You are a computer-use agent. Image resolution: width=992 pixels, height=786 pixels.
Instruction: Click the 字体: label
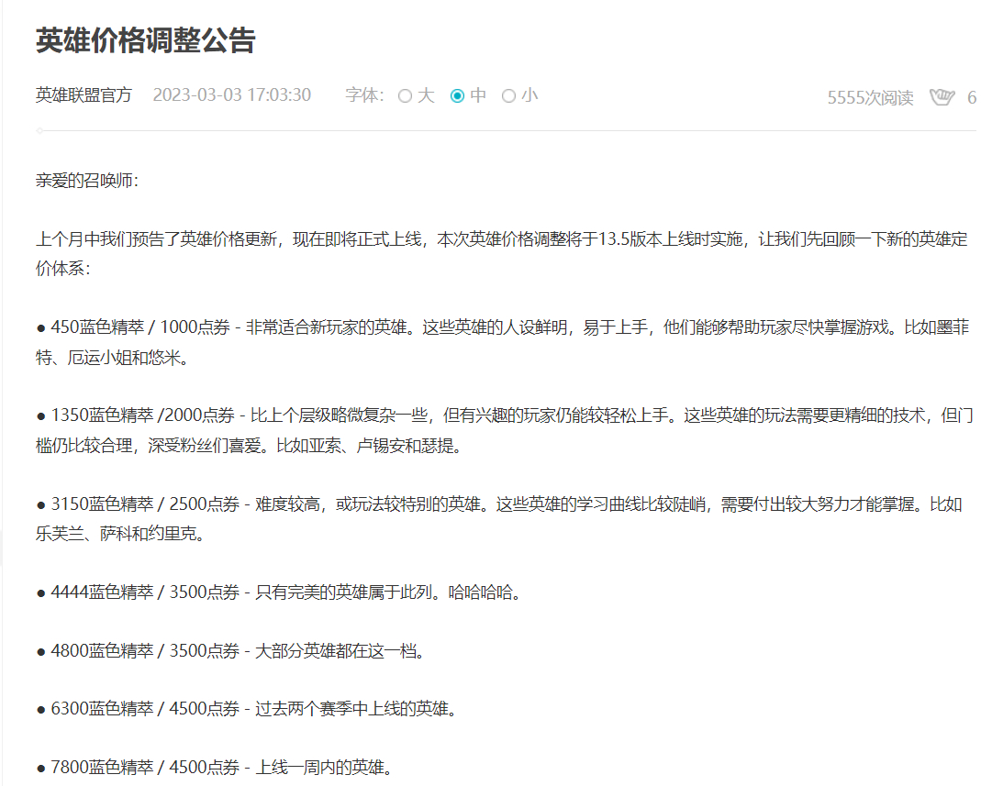364,94
